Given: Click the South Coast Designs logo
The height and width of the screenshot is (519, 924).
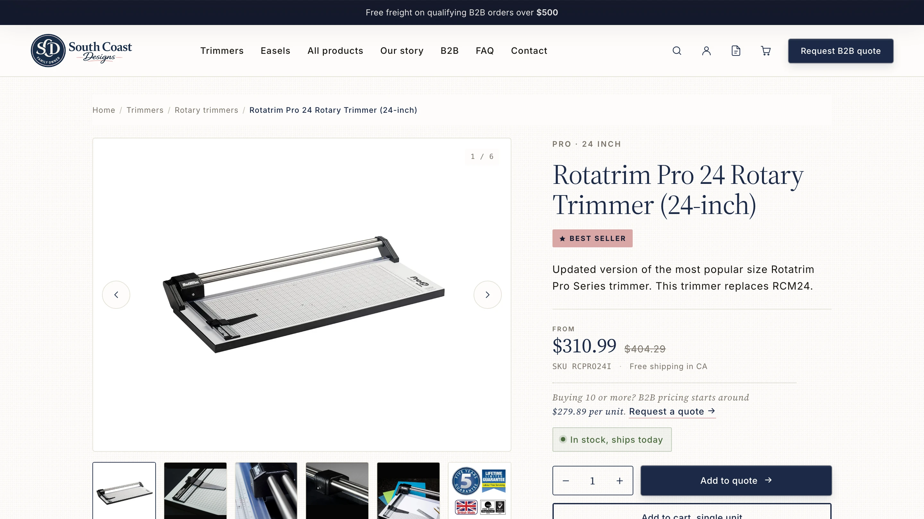Looking at the screenshot, I should tap(81, 51).
